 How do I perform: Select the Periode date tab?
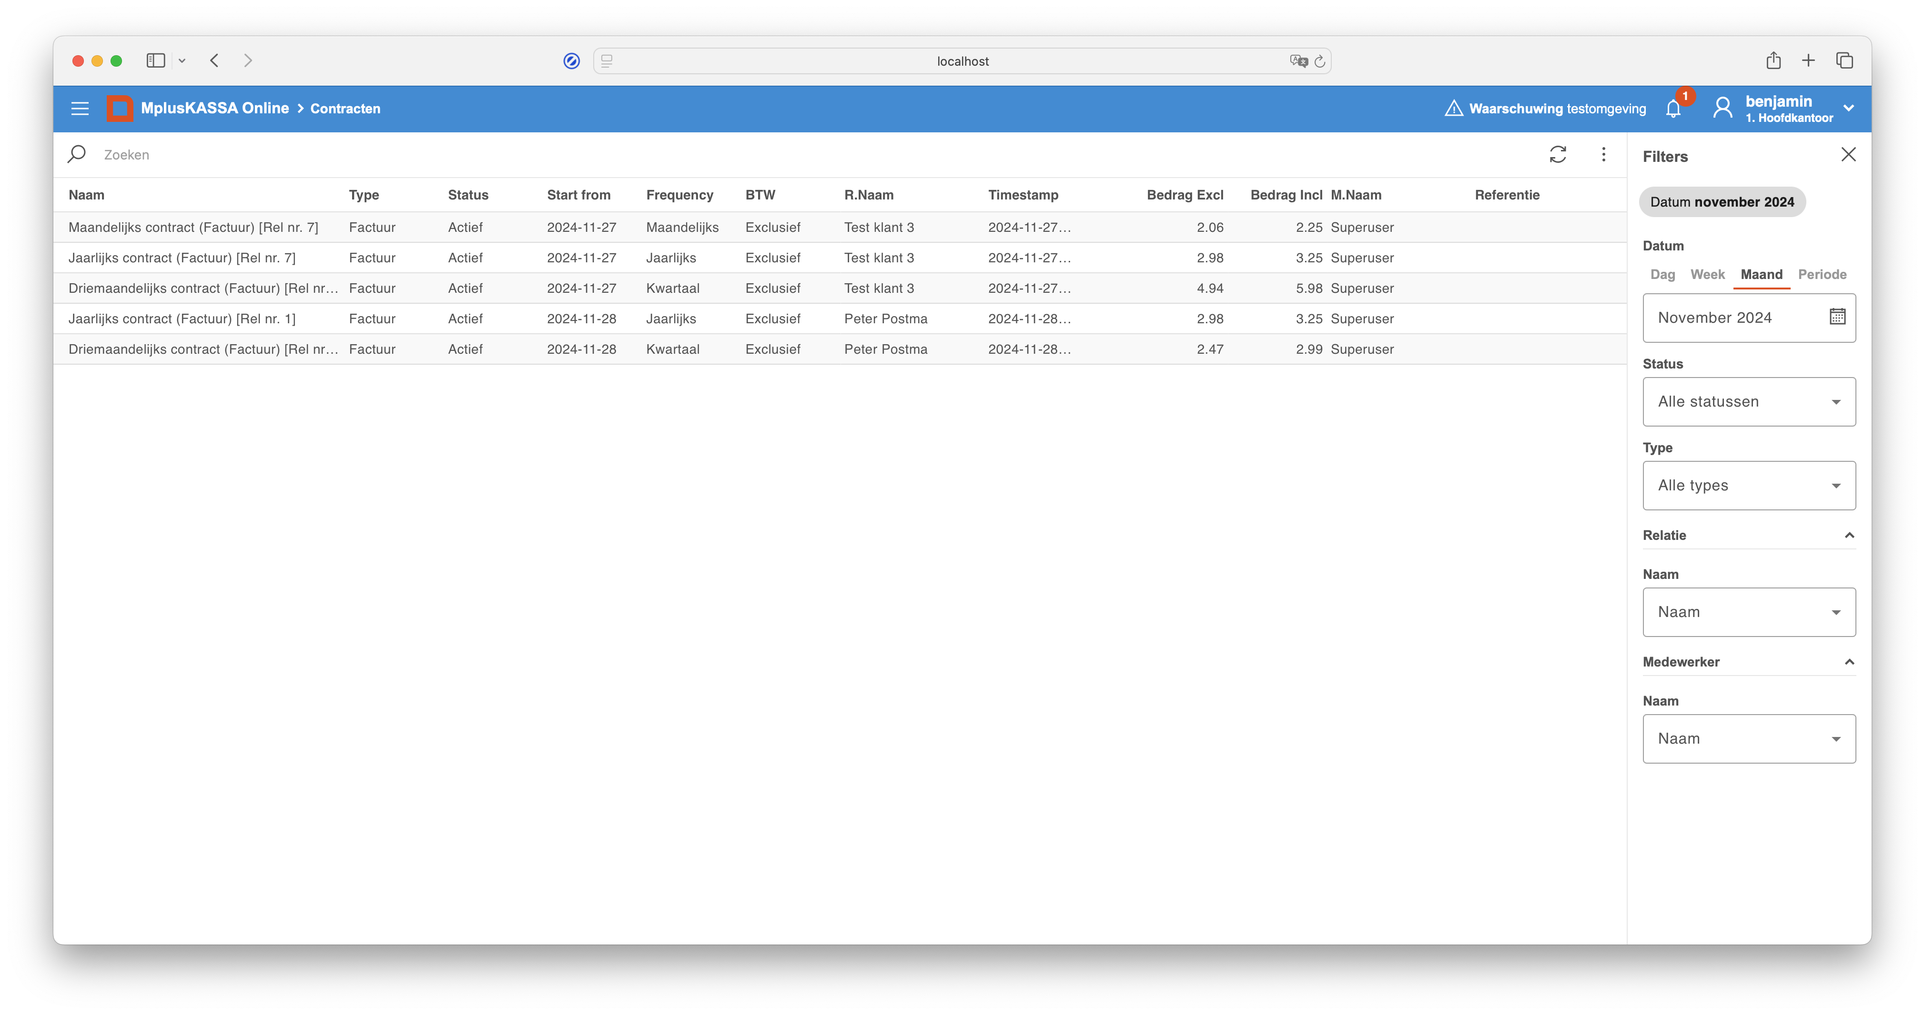(1822, 275)
